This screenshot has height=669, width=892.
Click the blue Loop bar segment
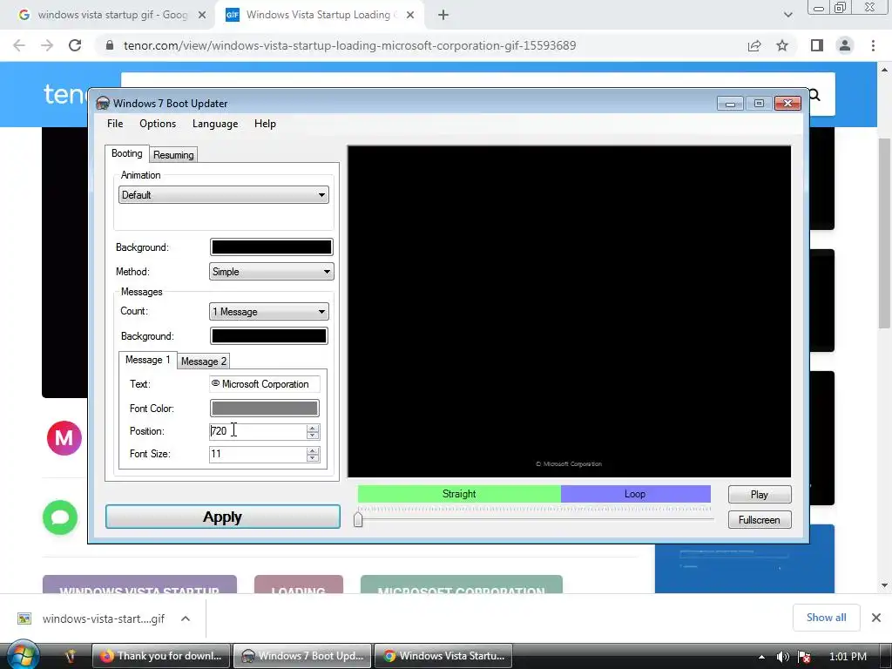pyautogui.click(x=635, y=494)
